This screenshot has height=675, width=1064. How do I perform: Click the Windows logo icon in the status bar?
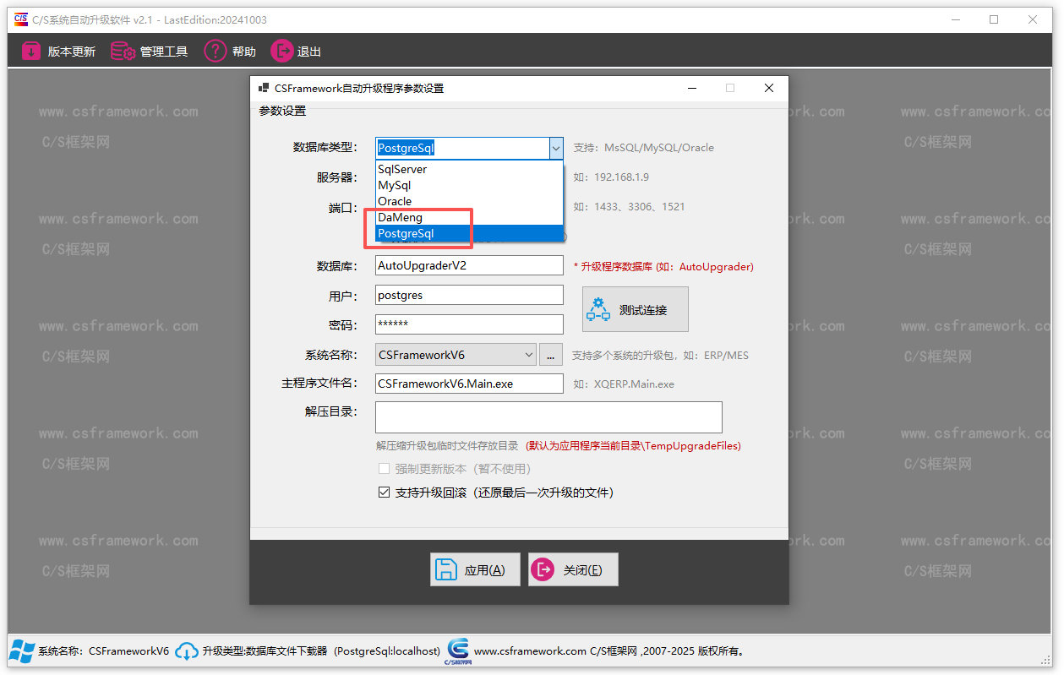tap(20, 651)
